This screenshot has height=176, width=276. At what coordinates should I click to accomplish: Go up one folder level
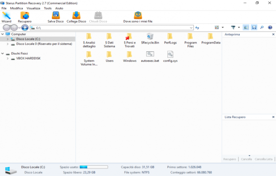25,27
